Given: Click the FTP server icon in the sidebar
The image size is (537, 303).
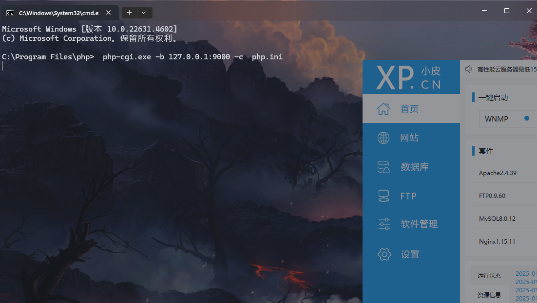Looking at the screenshot, I should coord(384,196).
